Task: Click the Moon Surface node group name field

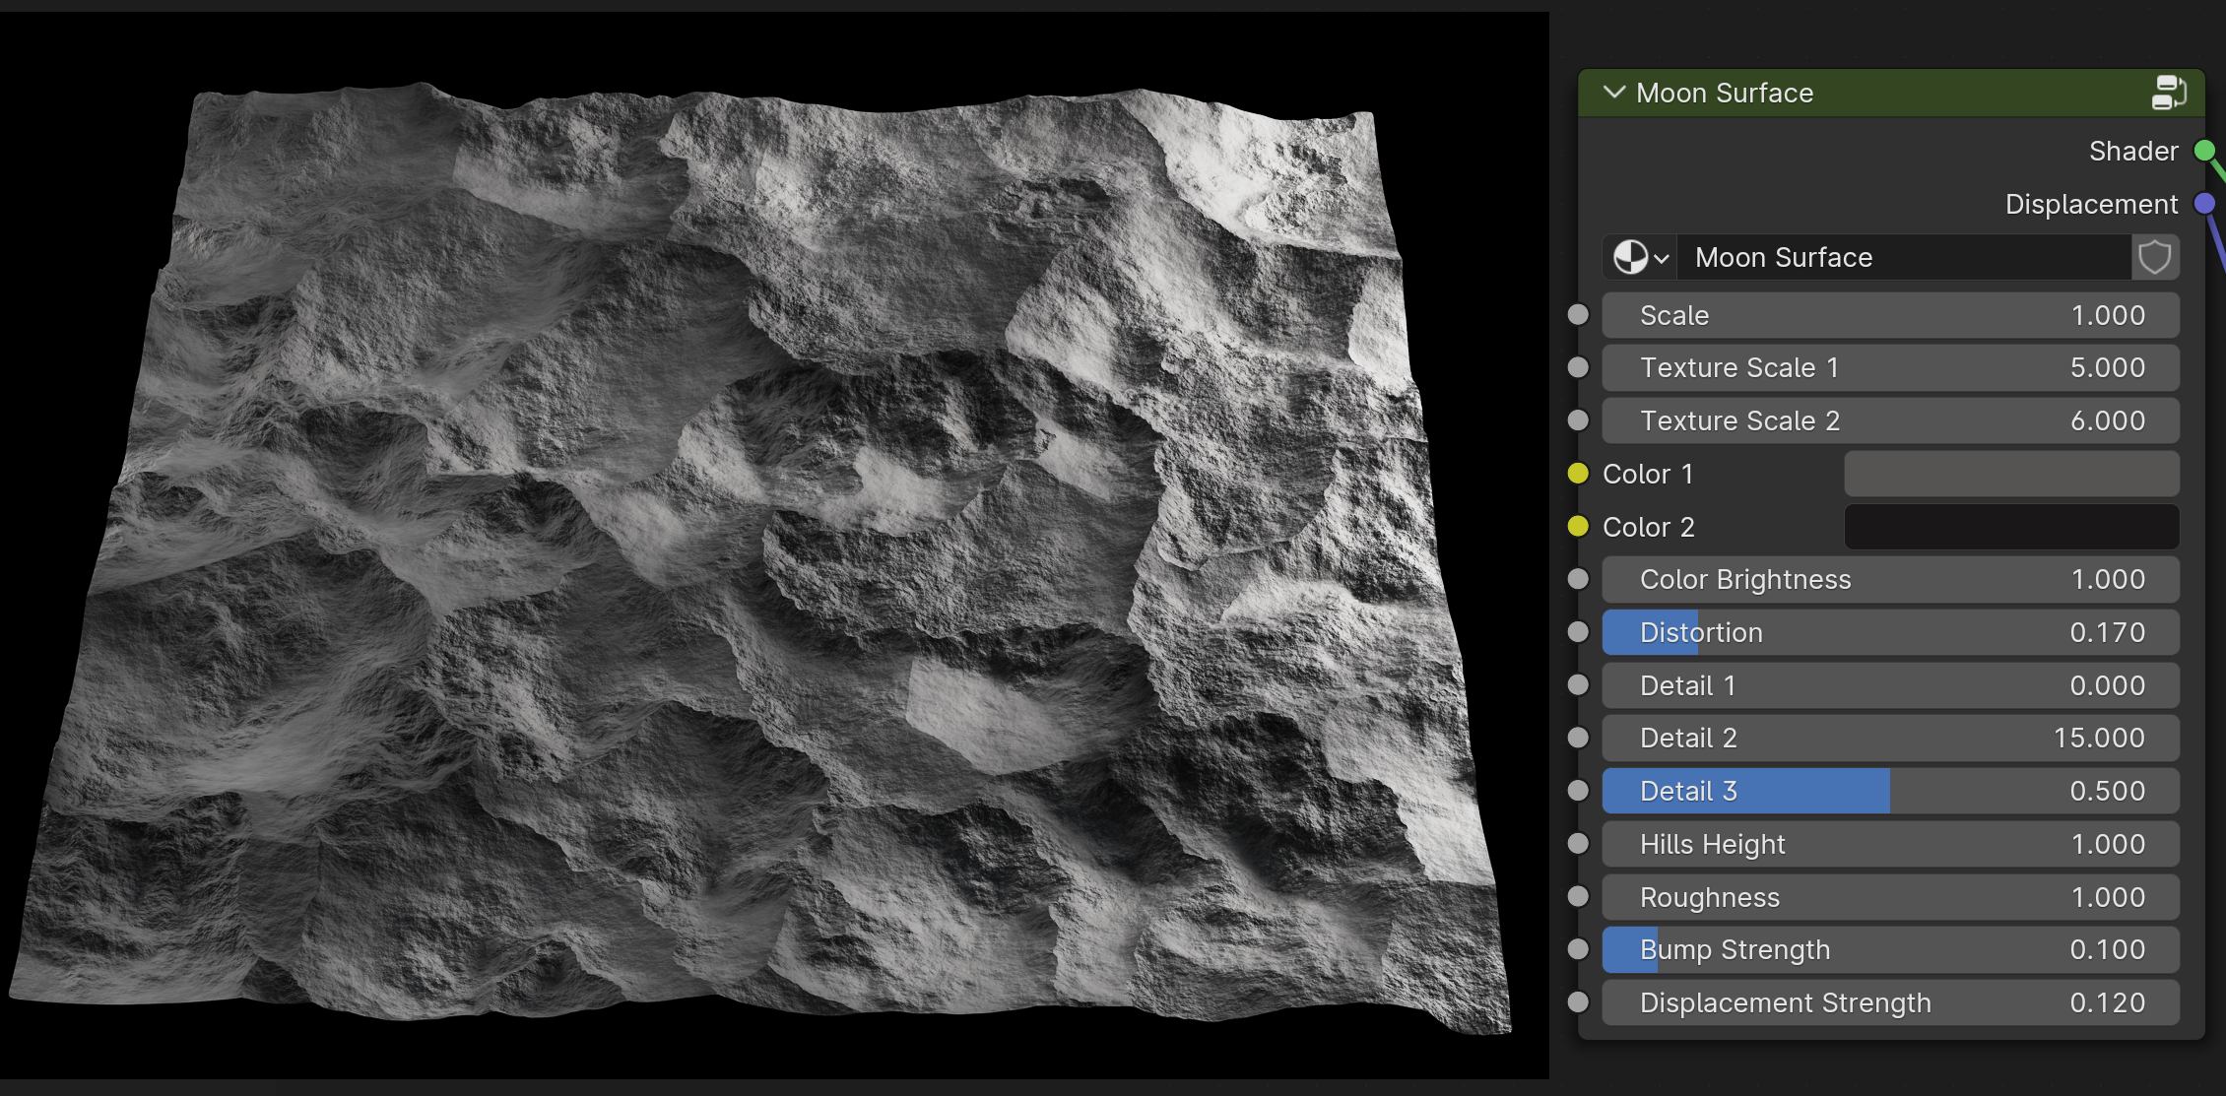Action: click(1903, 258)
